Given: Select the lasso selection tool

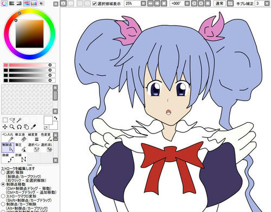Looking at the screenshot, I should tap(12, 120).
